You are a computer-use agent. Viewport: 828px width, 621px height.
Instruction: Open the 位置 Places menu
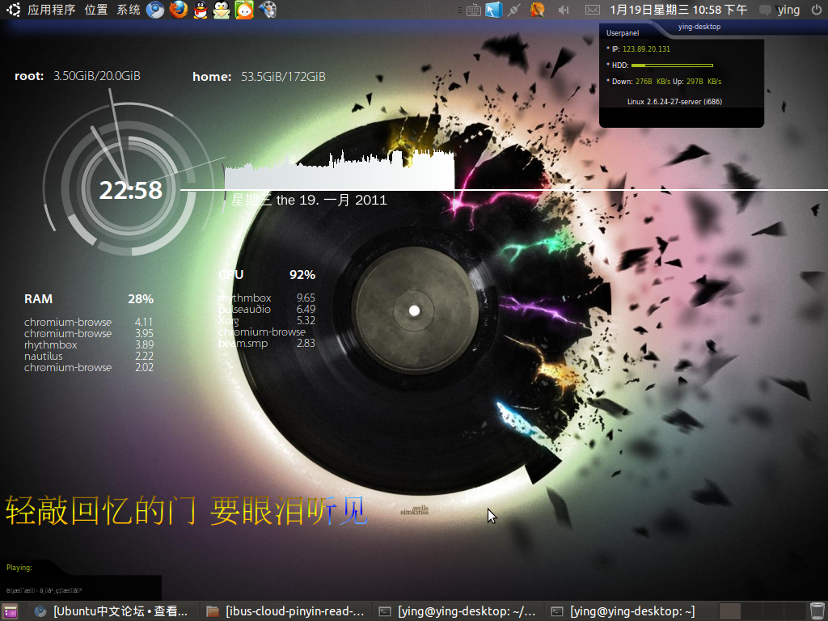tap(95, 10)
